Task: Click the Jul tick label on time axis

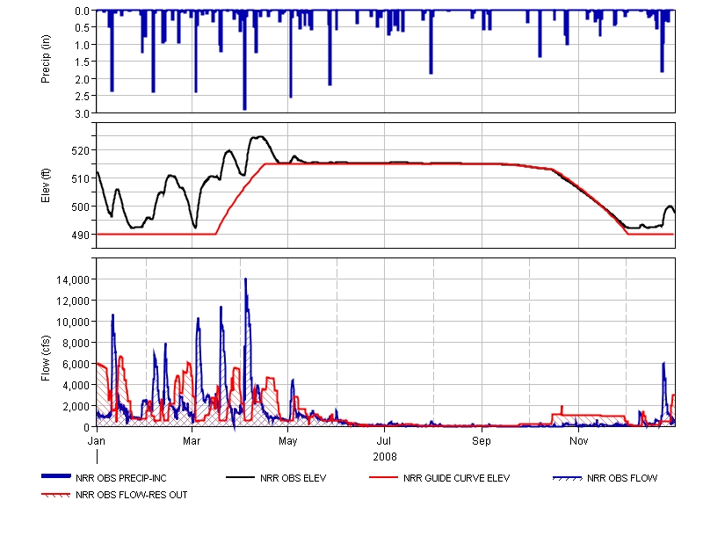Action: tap(384, 441)
